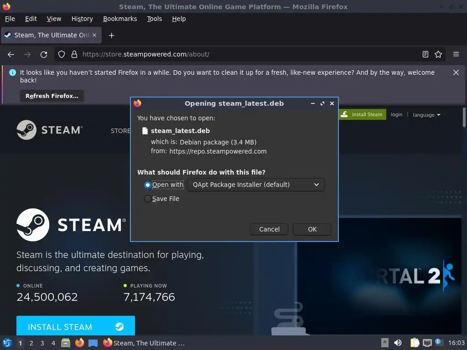Screen dimensions: 467x350
Task: Launch Firefox from the taskbar quick launcher
Action: pyautogui.click(x=79, y=343)
